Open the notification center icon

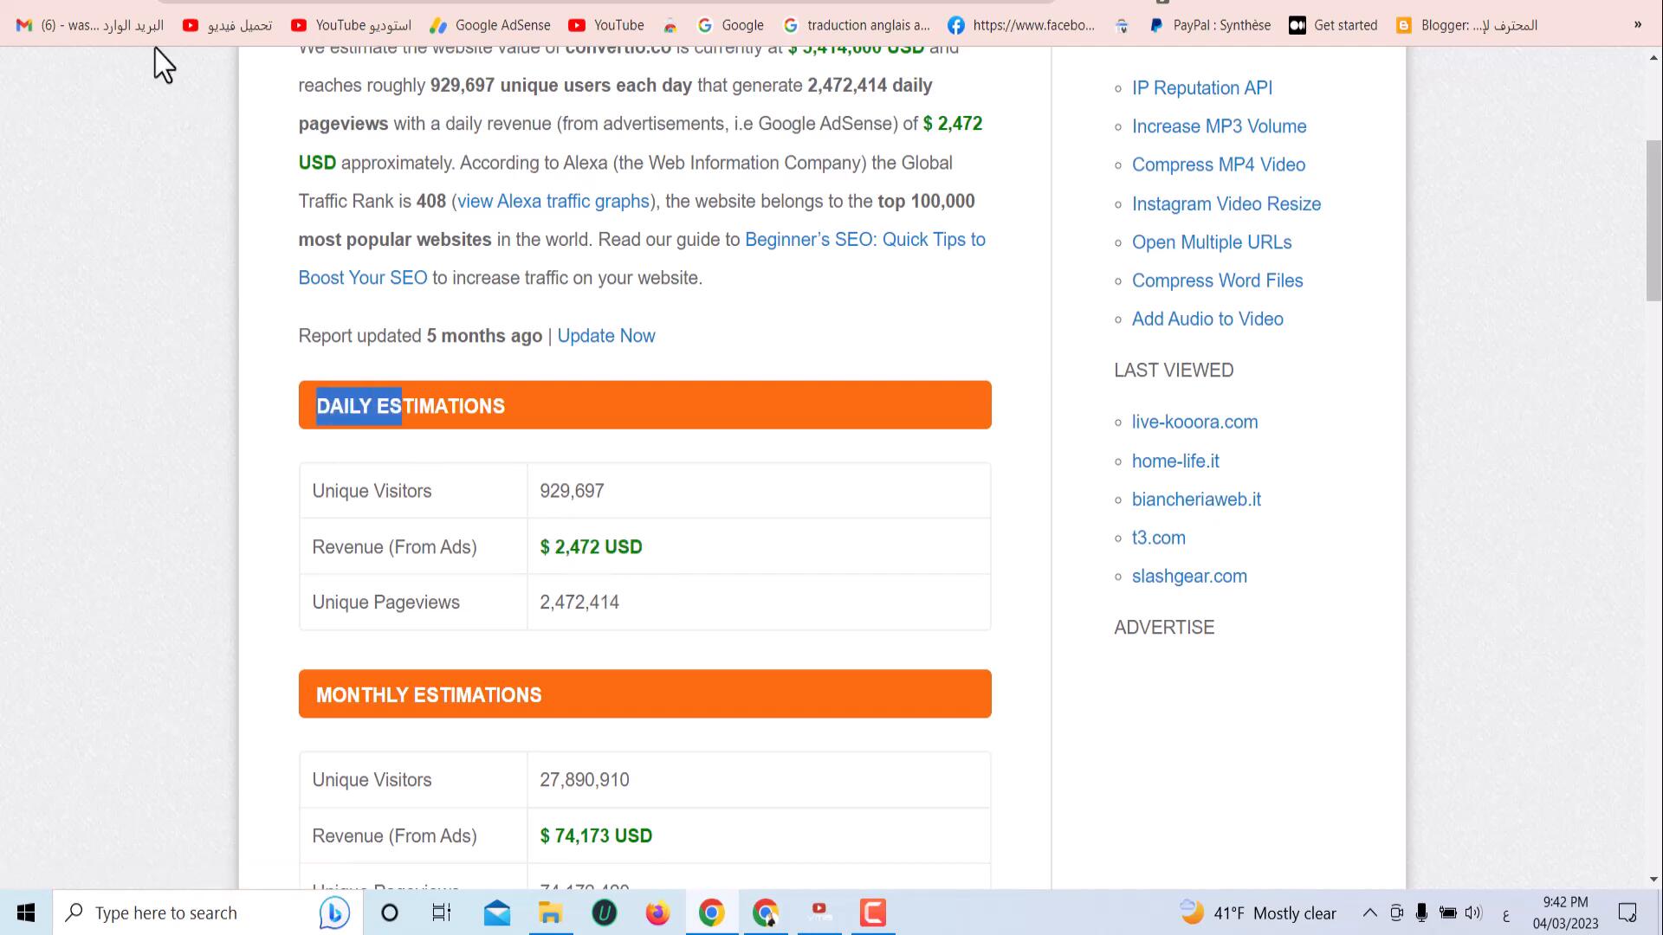click(1627, 912)
